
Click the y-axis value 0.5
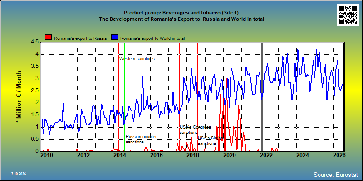point(35,139)
